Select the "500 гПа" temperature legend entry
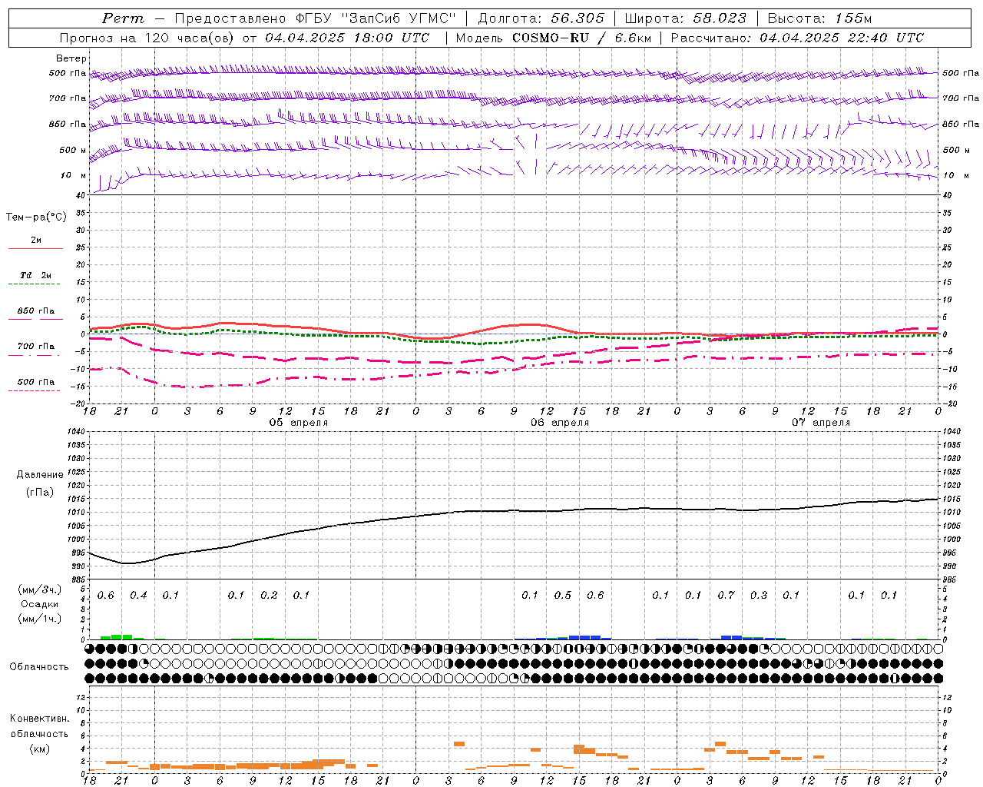Image resolution: width=983 pixels, height=787 pixels. point(35,382)
